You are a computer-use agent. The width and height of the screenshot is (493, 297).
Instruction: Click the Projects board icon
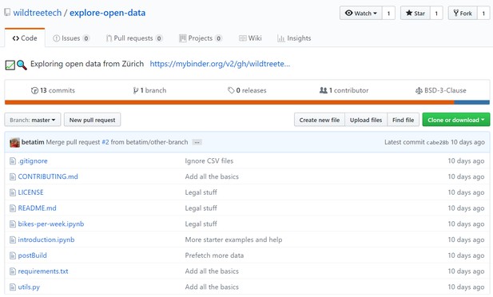[x=183, y=38]
